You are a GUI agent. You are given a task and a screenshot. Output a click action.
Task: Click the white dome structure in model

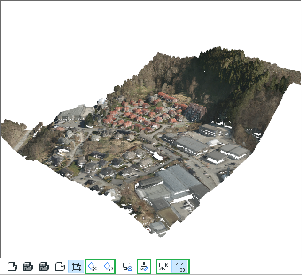click(x=101, y=102)
